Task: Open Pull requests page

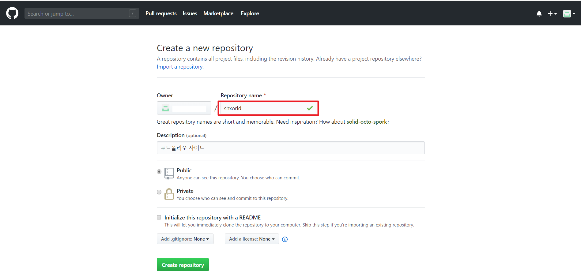Action: pos(161,13)
